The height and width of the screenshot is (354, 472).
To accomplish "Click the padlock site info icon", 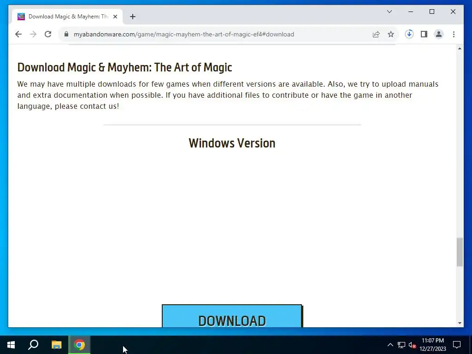I will click(x=66, y=34).
